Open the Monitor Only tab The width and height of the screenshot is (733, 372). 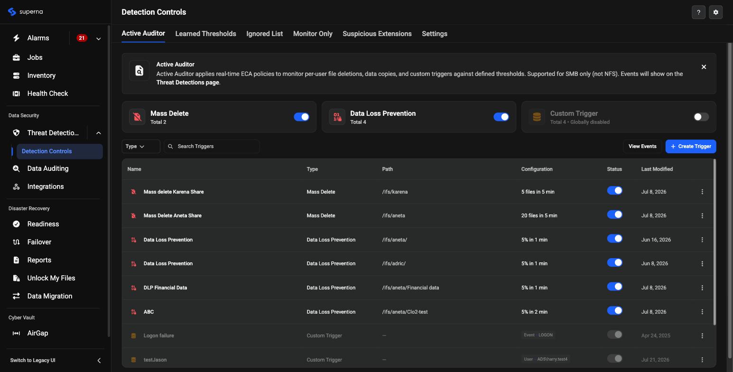pyautogui.click(x=313, y=34)
